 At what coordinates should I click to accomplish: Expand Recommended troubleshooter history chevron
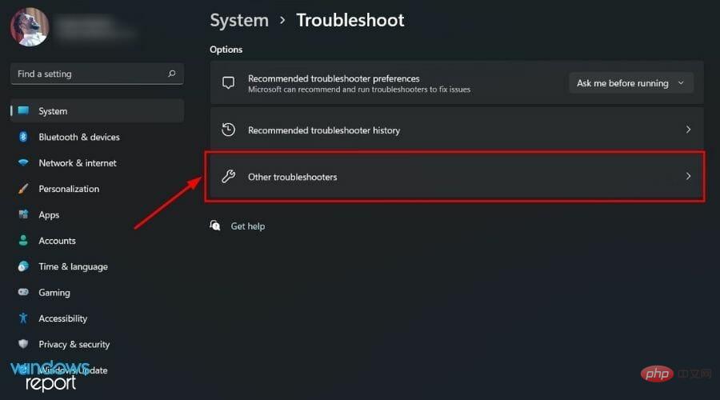[x=688, y=130]
